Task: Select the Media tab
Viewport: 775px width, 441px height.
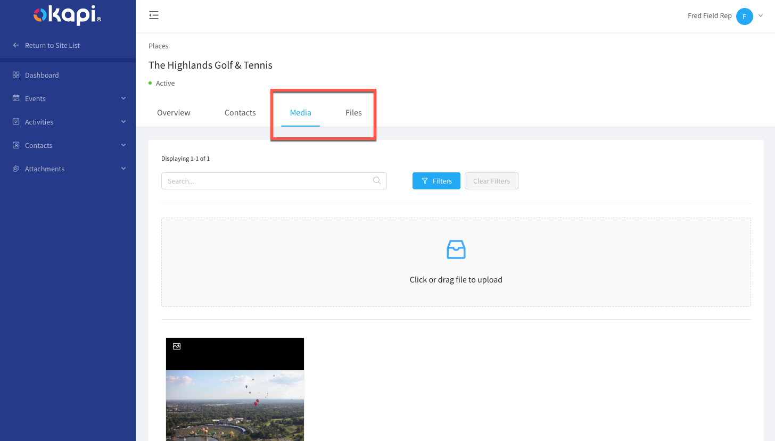Action: (301, 113)
